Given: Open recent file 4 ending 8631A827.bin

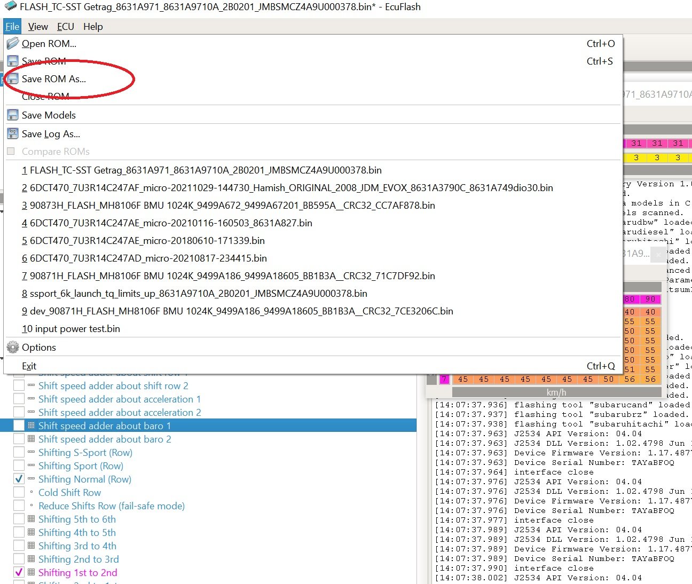Looking at the screenshot, I should [313, 223].
